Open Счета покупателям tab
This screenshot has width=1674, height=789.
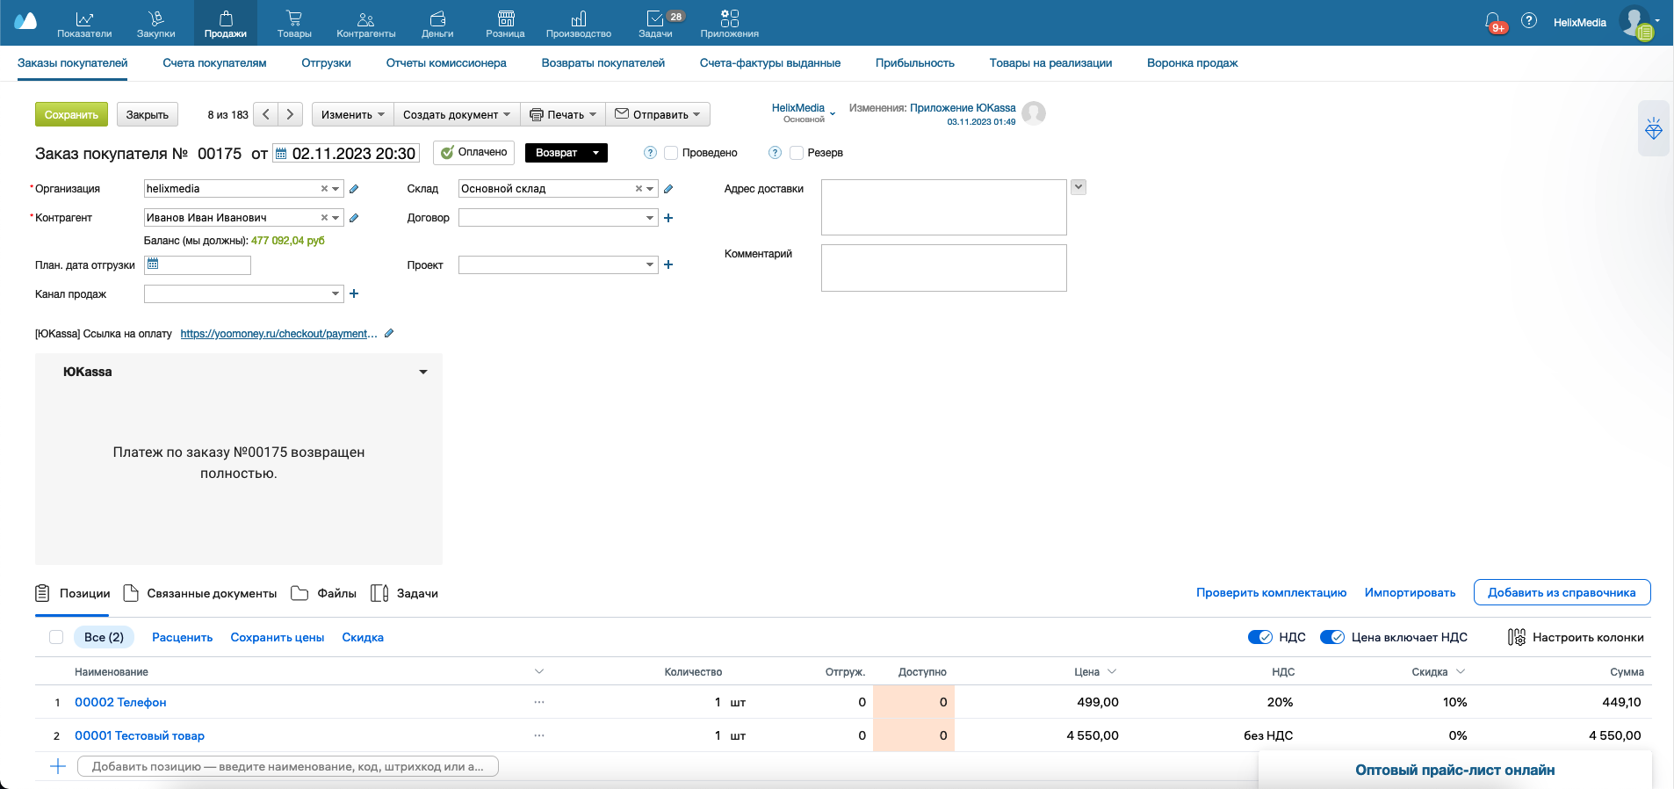pos(214,63)
